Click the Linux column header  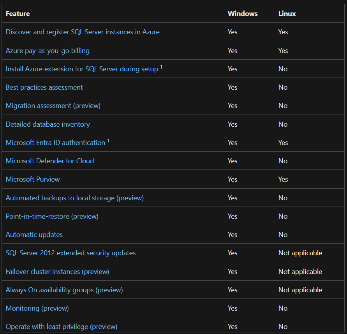pos(287,14)
